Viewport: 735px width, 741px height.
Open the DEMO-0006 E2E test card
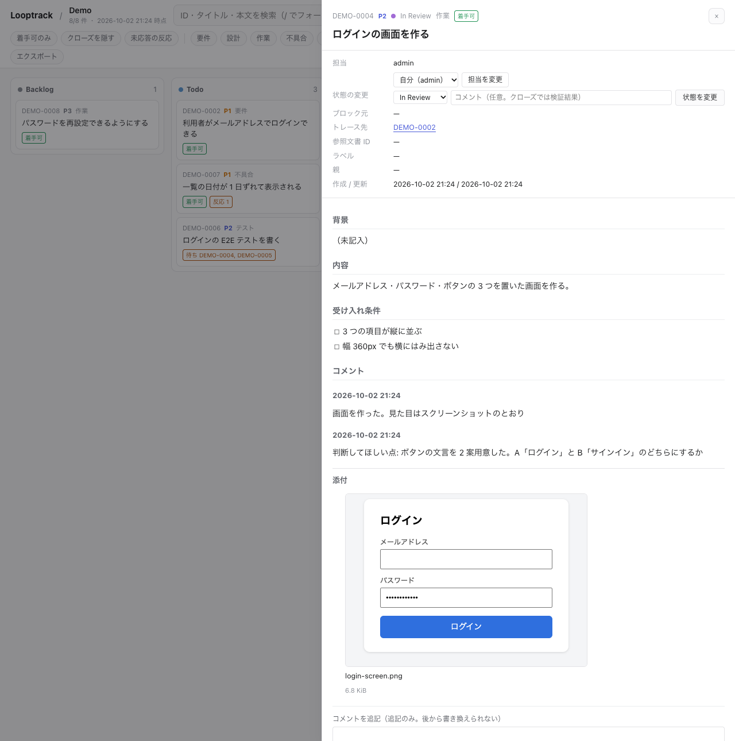(248, 242)
